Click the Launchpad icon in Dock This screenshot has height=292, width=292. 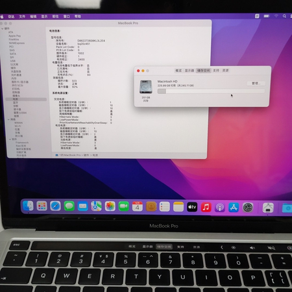[x=42, y=206]
